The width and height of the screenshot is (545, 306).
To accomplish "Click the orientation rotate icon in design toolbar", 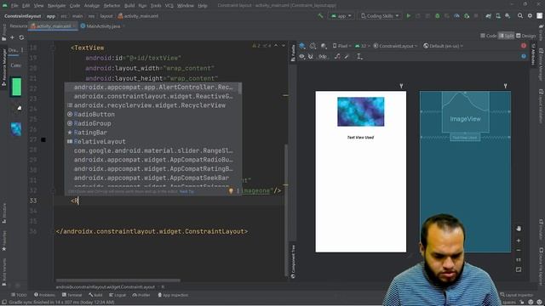I will click(313, 46).
